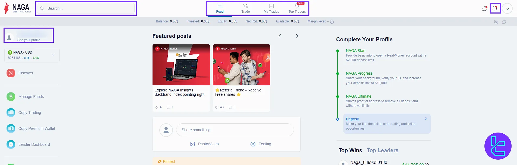Screen dimensions: 517x165
Task: Expand the NAGA - USD account dropdown
Action: click(x=53, y=55)
